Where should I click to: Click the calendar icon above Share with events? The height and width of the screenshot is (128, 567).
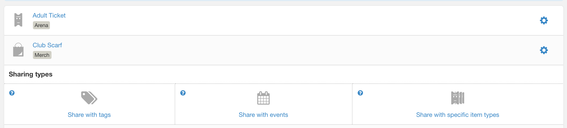[x=263, y=98]
